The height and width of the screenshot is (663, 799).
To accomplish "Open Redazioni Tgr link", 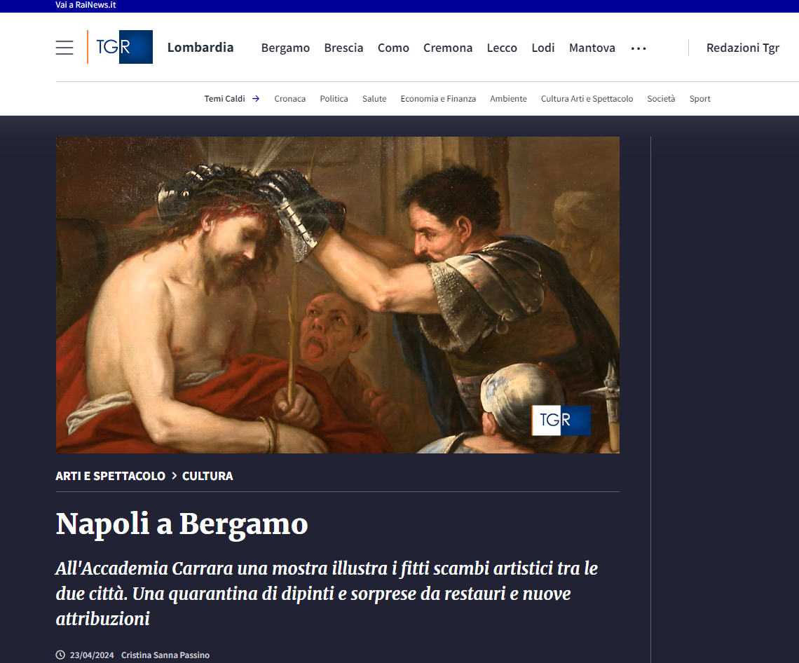I will [743, 48].
